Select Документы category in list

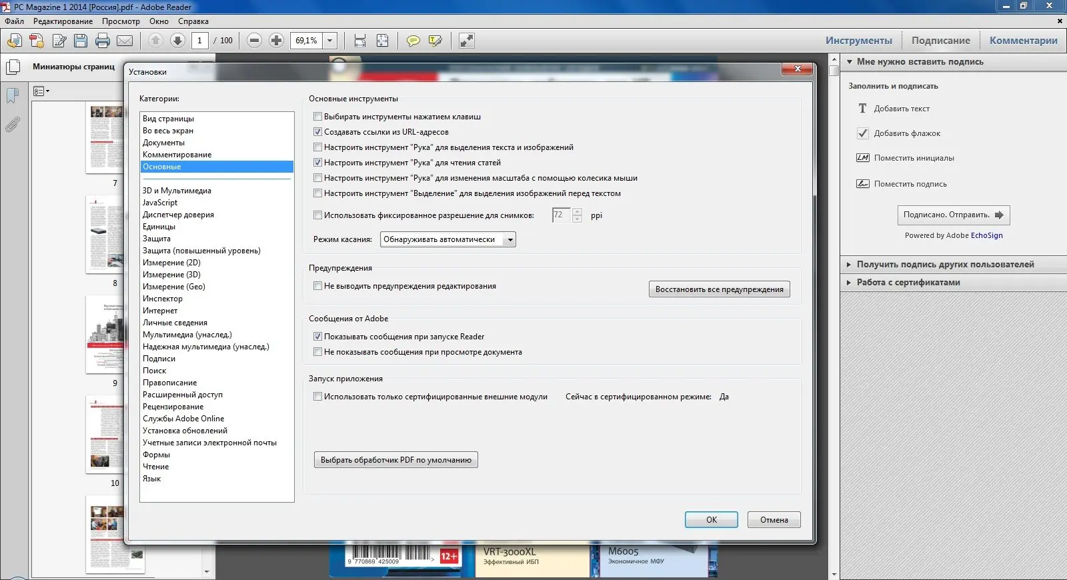point(217,143)
